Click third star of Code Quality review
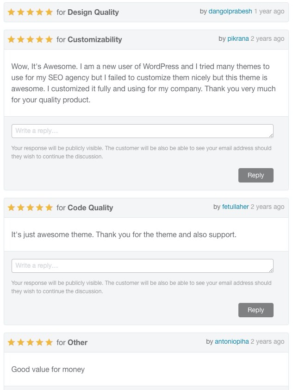 coord(31,208)
